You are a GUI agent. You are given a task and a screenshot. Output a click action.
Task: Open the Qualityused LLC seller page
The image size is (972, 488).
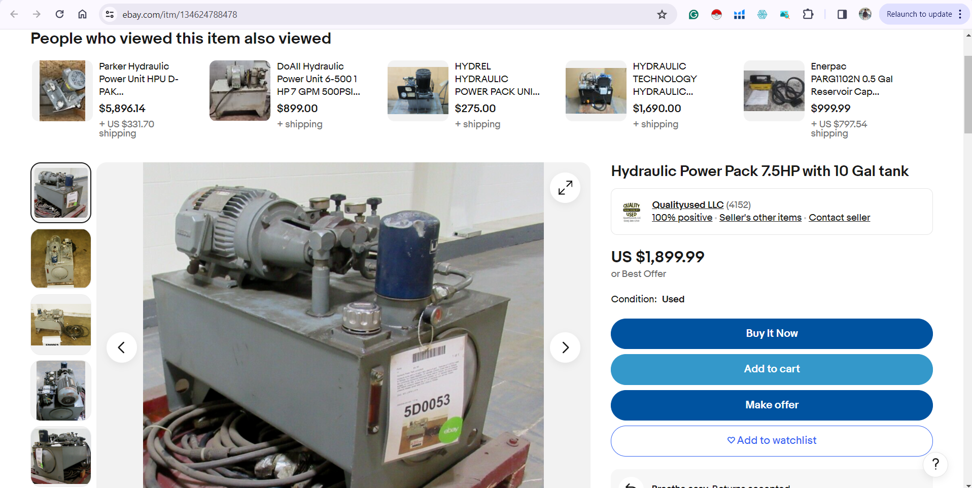coord(687,205)
